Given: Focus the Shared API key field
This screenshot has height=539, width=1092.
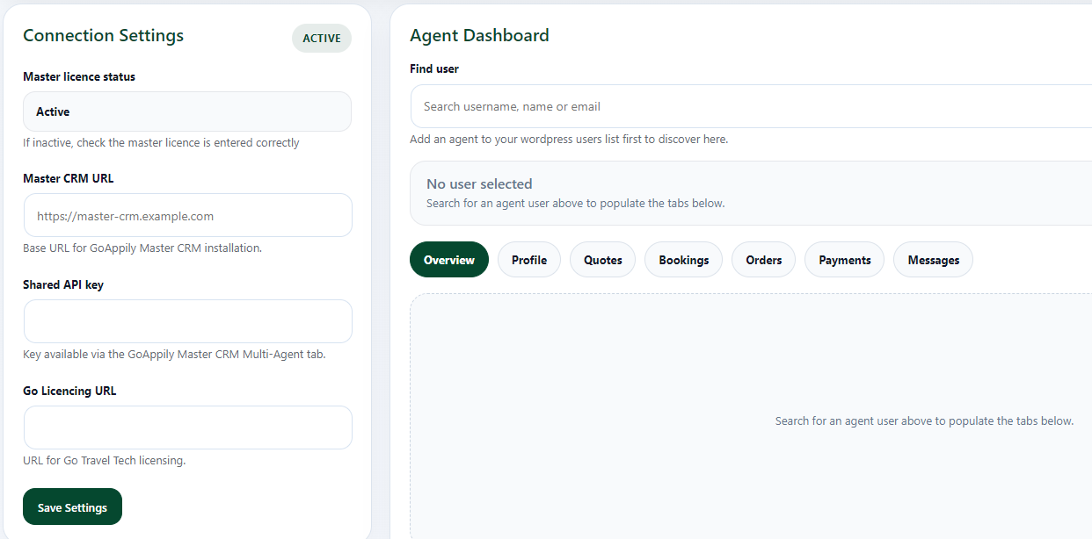Looking at the screenshot, I should tap(188, 321).
